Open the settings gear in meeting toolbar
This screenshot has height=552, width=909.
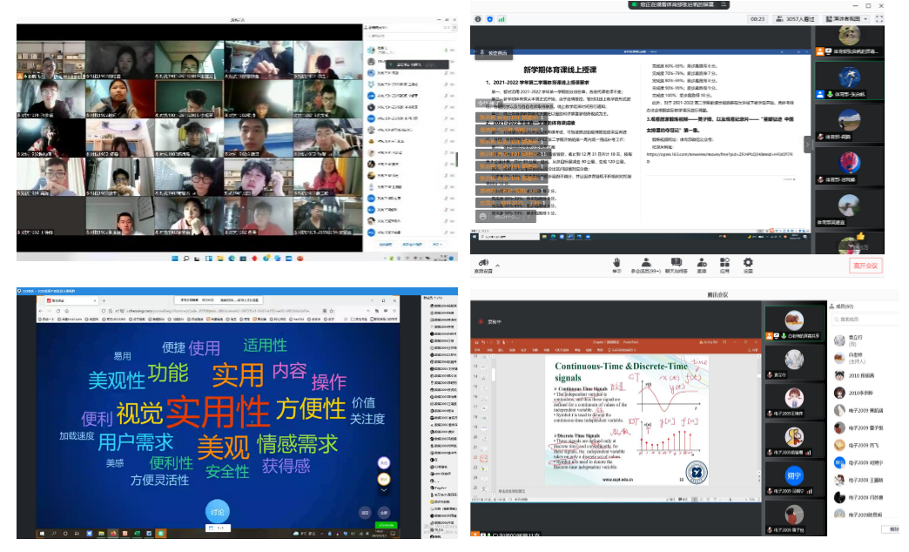tap(748, 263)
